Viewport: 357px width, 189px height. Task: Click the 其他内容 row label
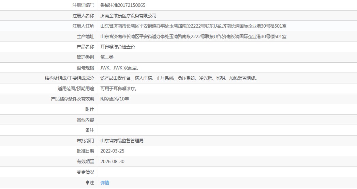(85, 120)
